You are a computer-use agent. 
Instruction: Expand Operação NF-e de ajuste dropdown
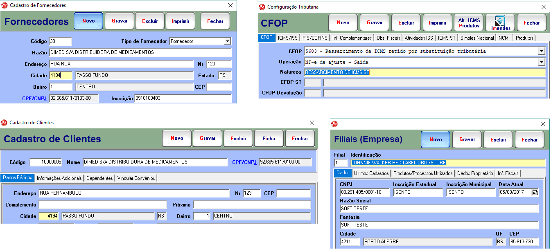point(542,62)
